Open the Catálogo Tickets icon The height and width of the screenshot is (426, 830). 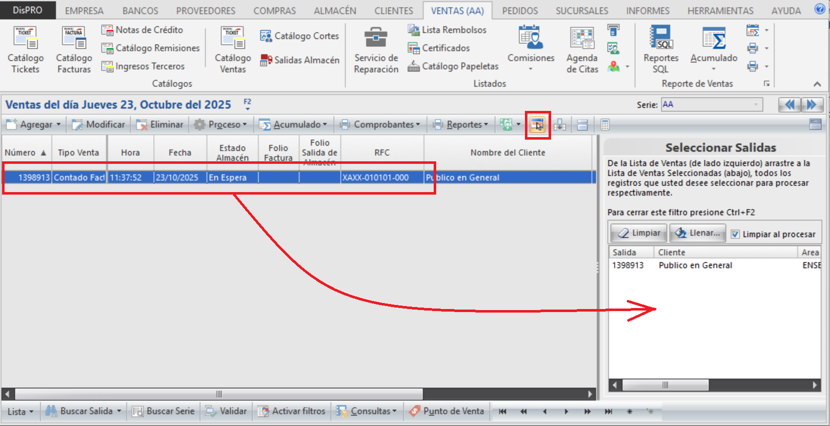pyautogui.click(x=25, y=38)
